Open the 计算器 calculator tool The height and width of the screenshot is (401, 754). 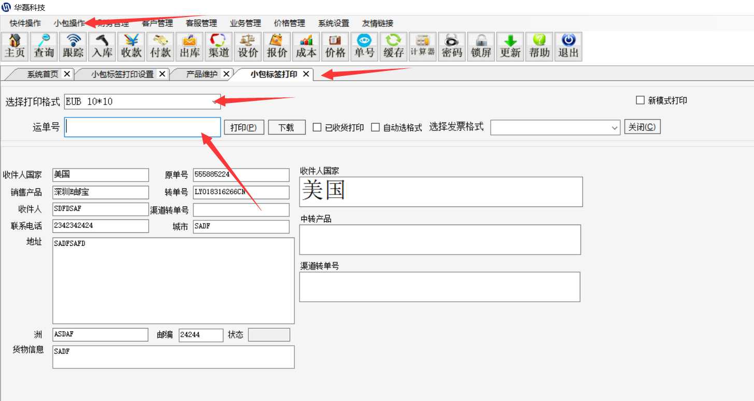[x=422, y=47]
